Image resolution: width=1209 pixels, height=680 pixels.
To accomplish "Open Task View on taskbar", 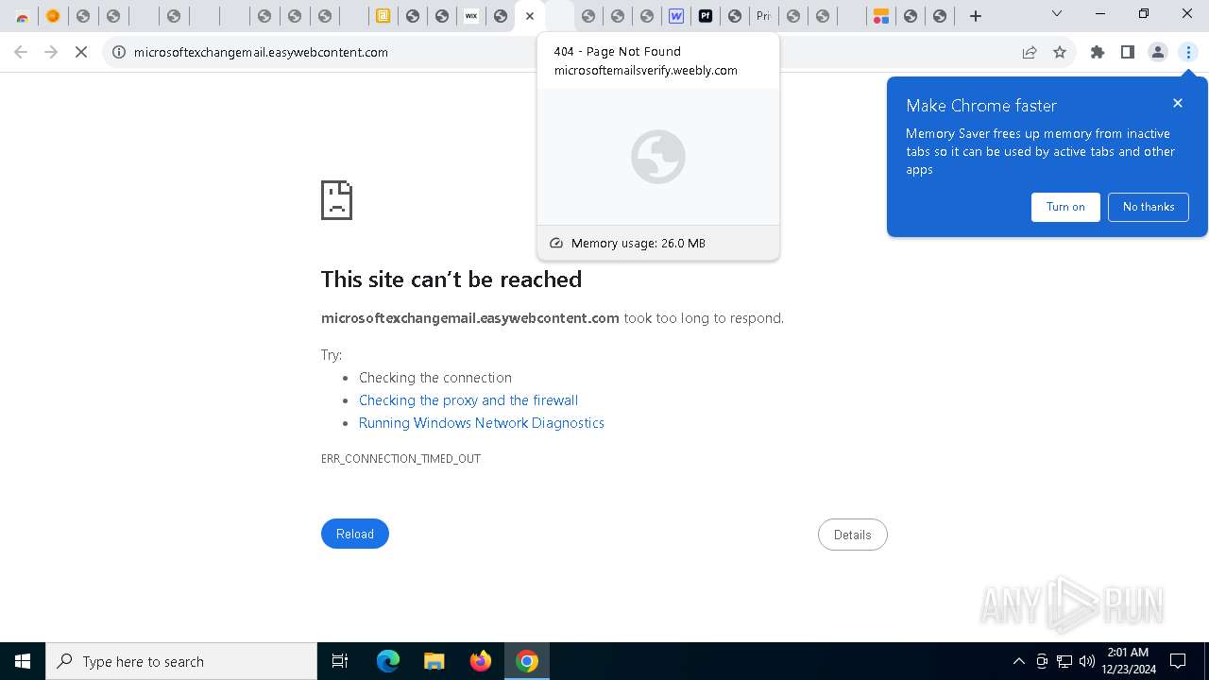I will click(x=340, y=661).
